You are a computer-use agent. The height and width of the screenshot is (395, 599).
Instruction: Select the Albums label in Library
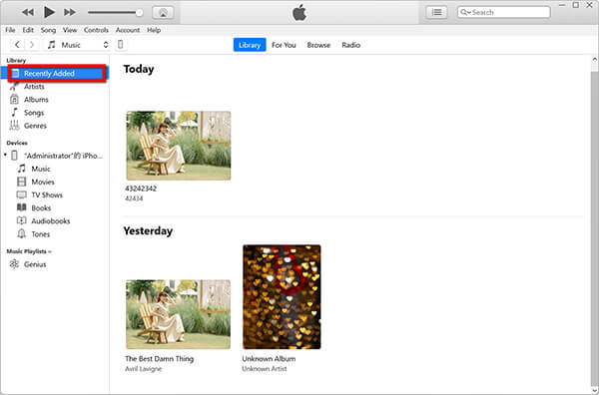pyautogui.click(x=36, y=100)
